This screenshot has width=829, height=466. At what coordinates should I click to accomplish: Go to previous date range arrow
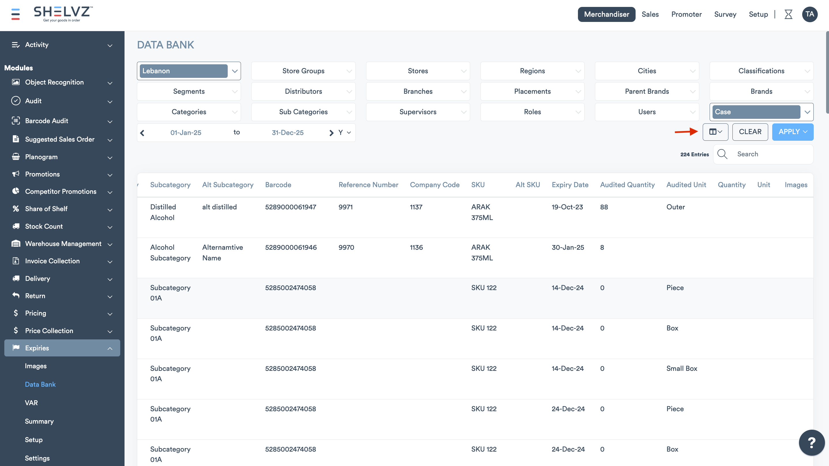coord(142,133)
